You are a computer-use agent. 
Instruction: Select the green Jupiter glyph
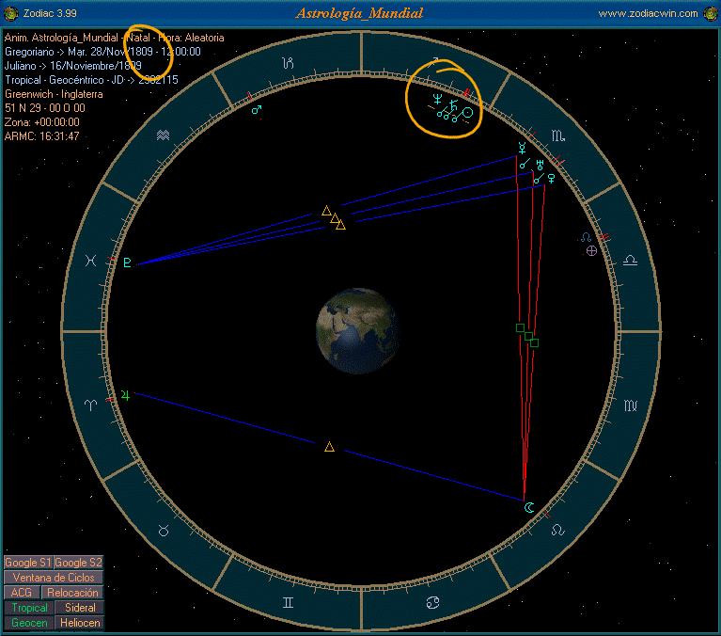(124, 395)
